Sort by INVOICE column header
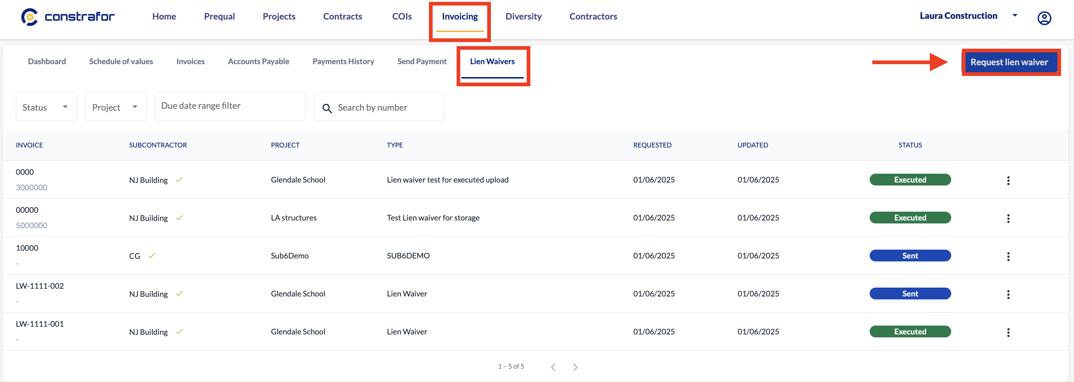 click(x=29, y=145)
